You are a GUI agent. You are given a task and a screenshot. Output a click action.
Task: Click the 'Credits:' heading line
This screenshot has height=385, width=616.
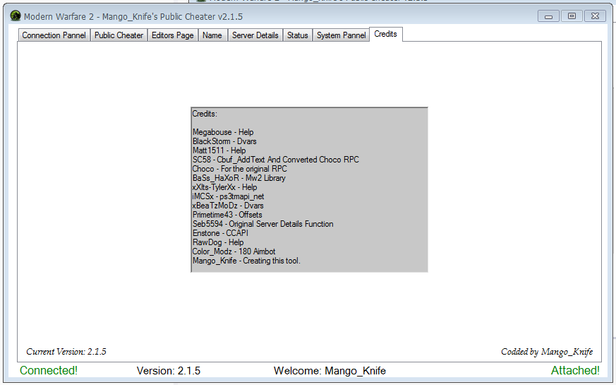205,114
